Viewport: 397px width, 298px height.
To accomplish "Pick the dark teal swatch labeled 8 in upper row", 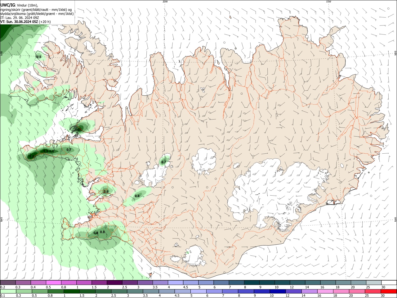I will pos(252,282).
